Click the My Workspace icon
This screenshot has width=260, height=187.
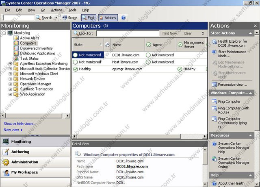pos(6,172)
